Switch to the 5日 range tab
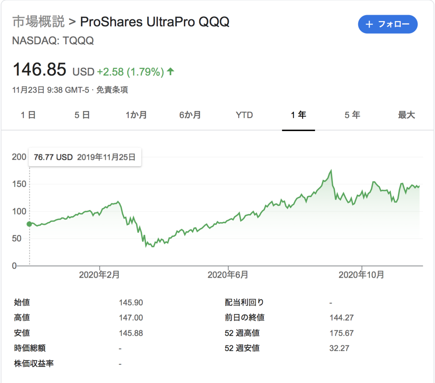The width and height of the screenshot is (435, 383). pyautogui.click(x=82, y=115)
